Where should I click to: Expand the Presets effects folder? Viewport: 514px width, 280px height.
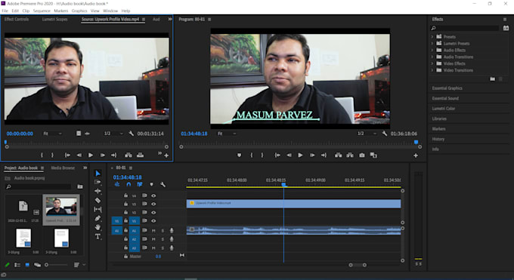(432, 37)
